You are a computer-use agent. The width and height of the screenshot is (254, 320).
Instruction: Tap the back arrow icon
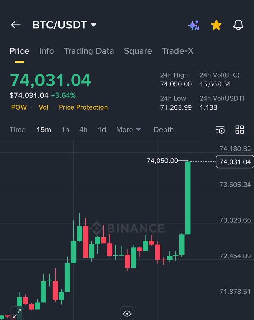tap(16, 25)
